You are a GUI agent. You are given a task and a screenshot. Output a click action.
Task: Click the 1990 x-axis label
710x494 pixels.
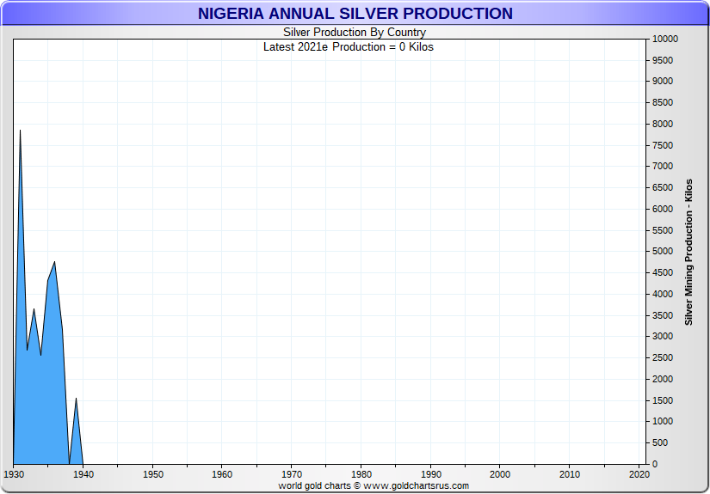(x=430, y=473)
